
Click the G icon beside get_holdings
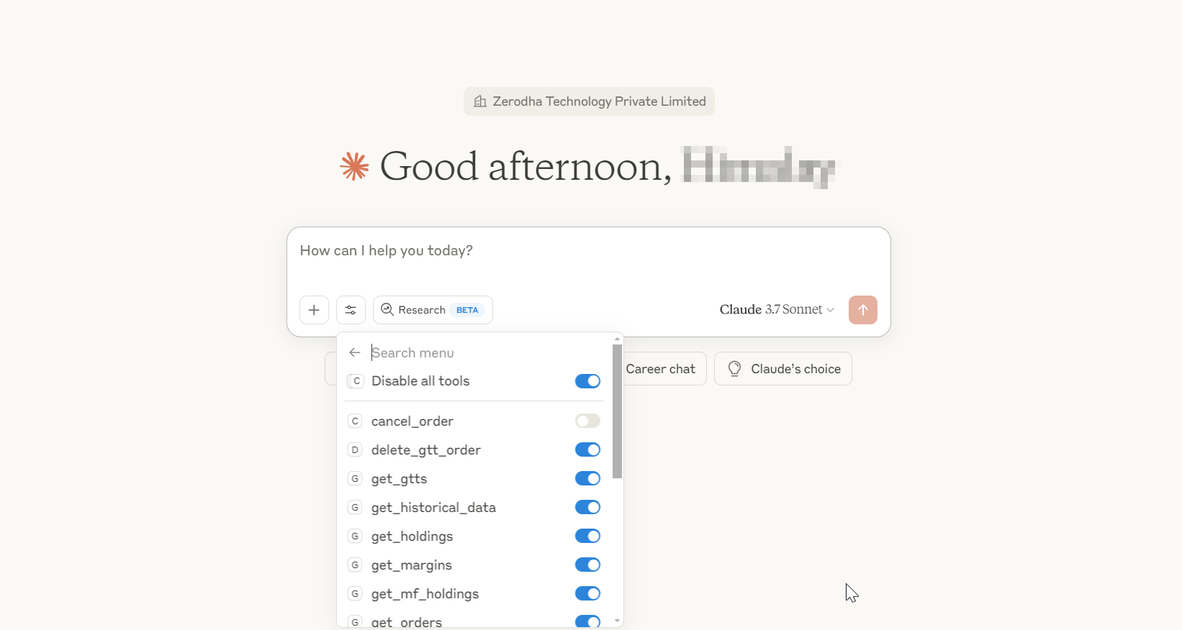(x=355, y=536)
